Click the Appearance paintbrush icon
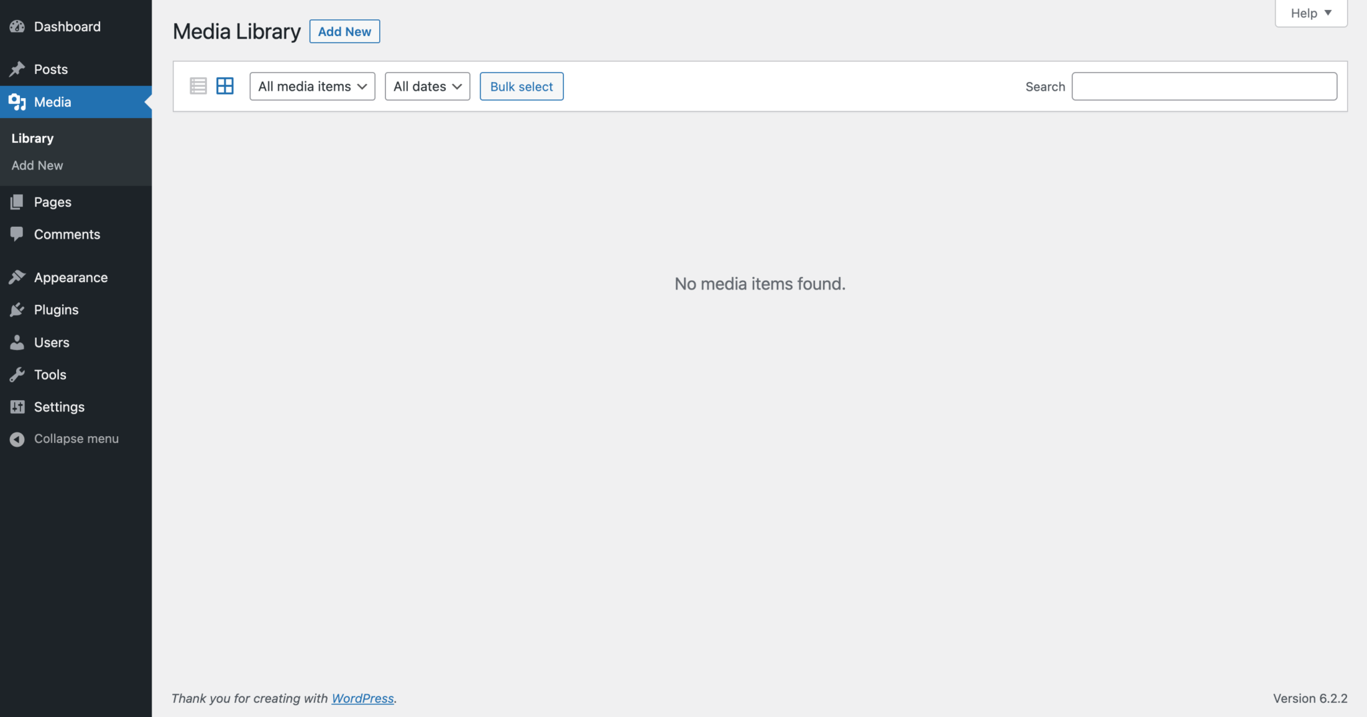 17,277
